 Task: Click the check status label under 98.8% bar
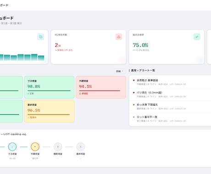coord(31,93)
